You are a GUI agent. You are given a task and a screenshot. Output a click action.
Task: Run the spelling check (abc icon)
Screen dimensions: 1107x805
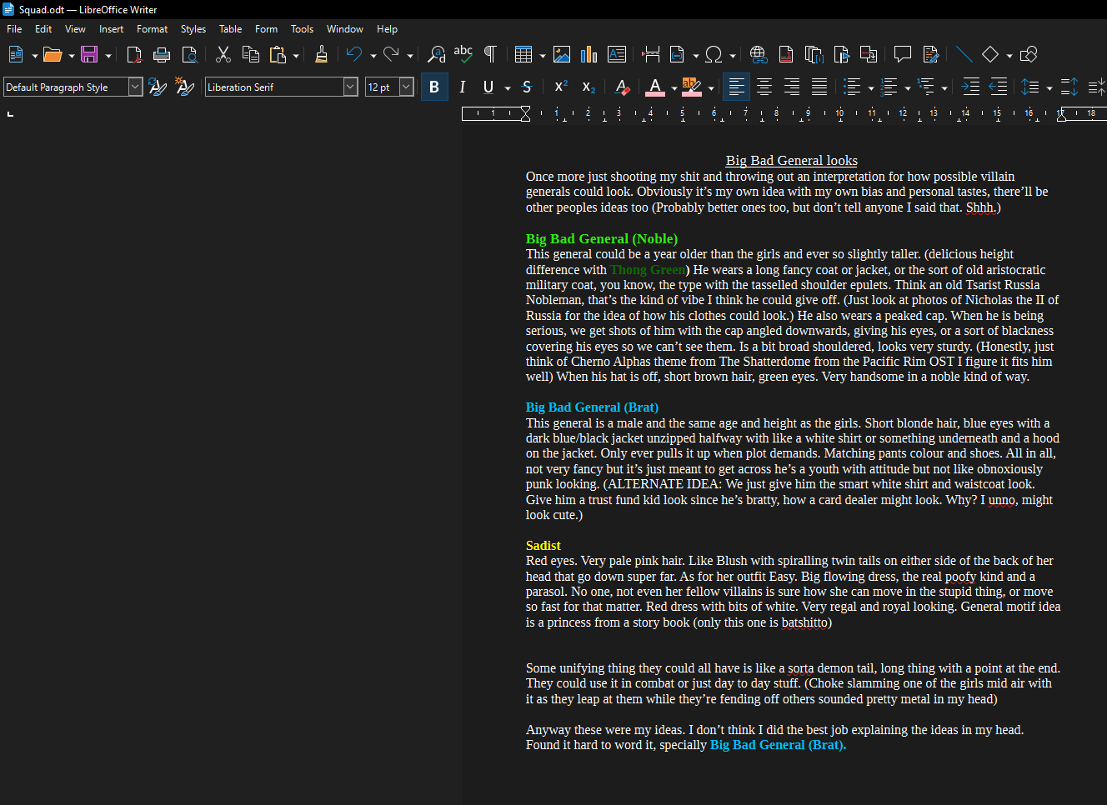[463, 55]
